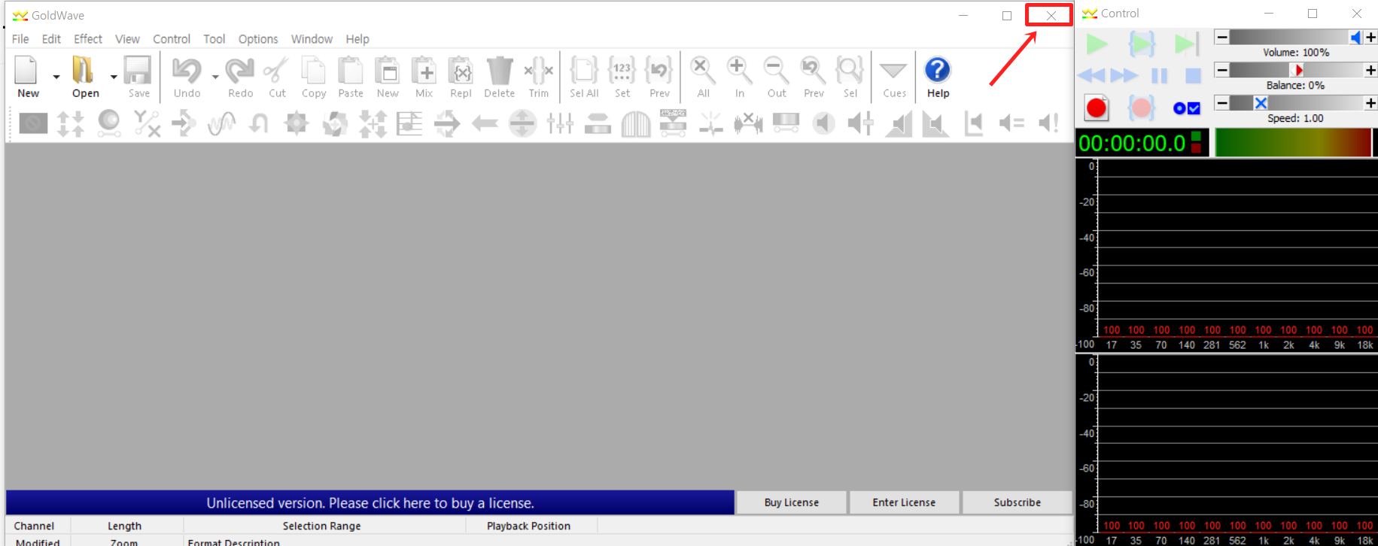Click the previous selection Prev icon
The height and width of the screenshot is (546, 1378).
[x=659, y=71]
